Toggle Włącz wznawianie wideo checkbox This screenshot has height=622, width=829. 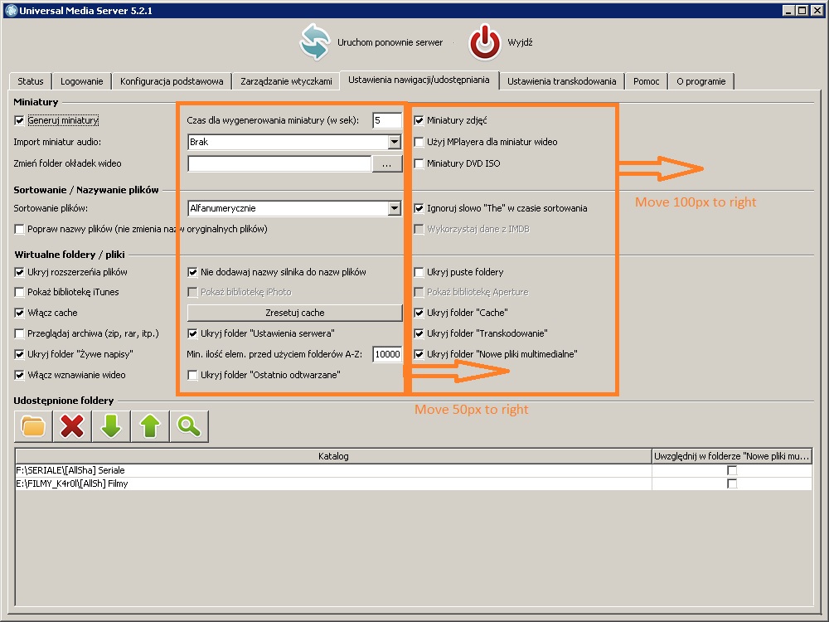[20, 376]
